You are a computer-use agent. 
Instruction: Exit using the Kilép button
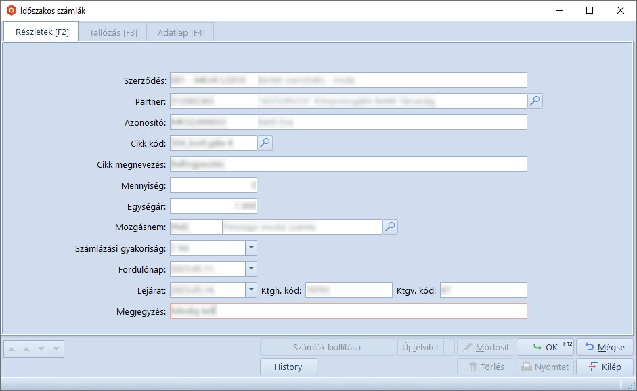pyautogui.click(x=605, y=367)
